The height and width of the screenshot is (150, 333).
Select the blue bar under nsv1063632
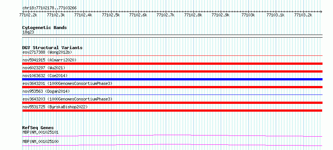coord(172,79)
